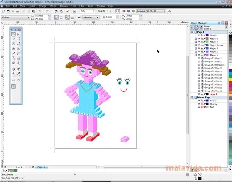Select the Text tool (letter A)
This screenshot has height=182, width=232.
[18, 49]
